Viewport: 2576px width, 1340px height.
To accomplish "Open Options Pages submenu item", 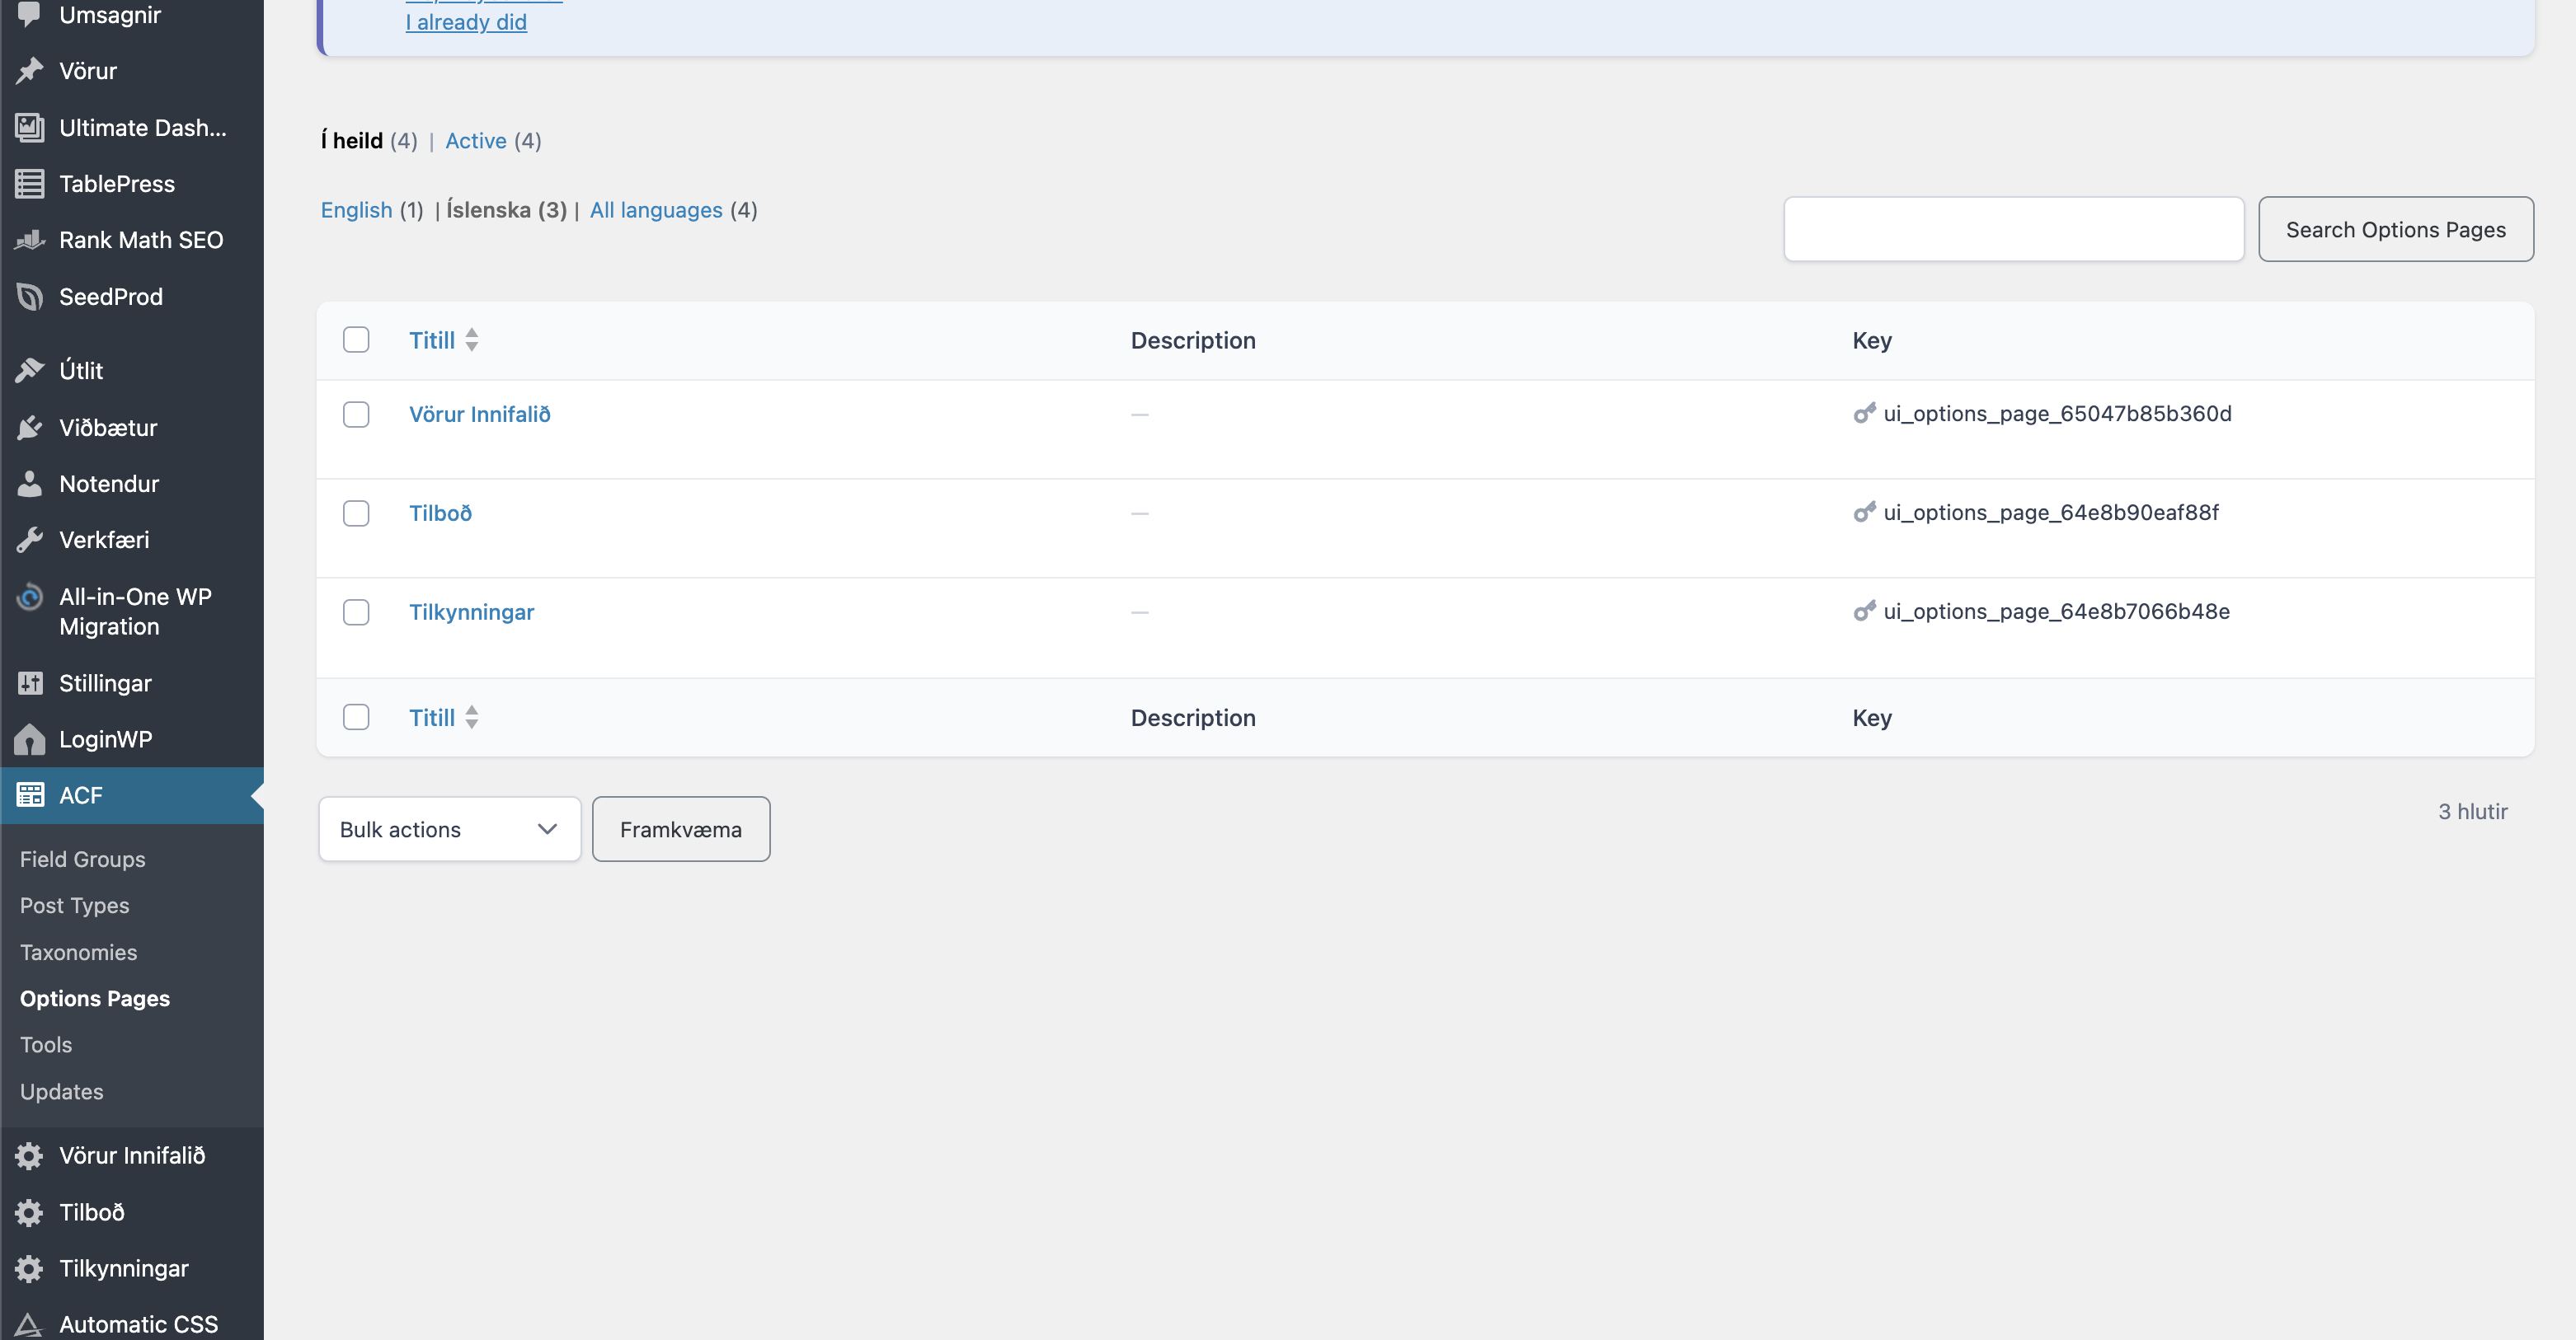I will click(x=95, y=998).
